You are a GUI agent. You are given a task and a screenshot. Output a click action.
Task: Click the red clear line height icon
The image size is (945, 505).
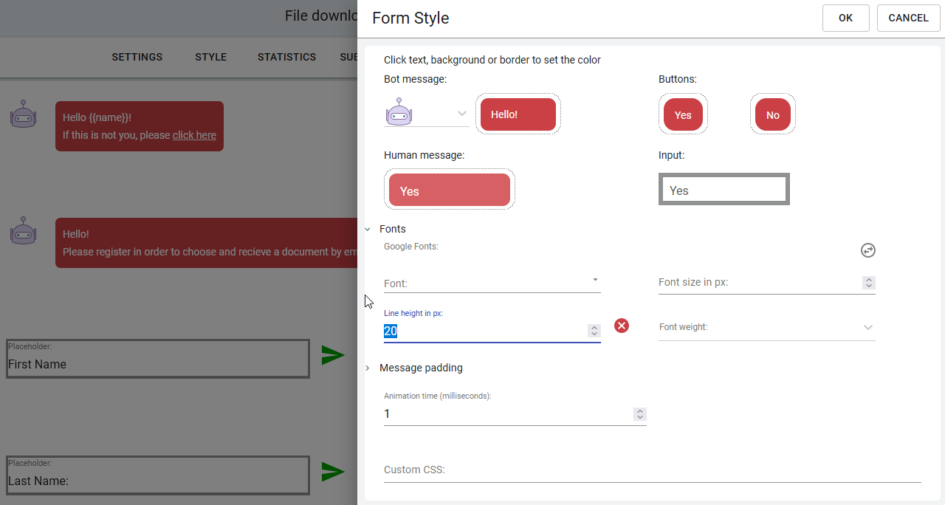[622, 326]
